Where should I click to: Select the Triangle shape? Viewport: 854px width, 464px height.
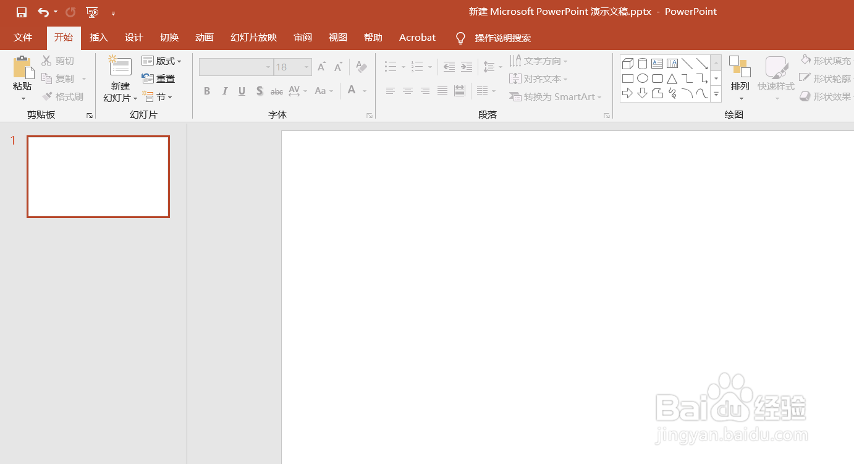tap(672, 78)
